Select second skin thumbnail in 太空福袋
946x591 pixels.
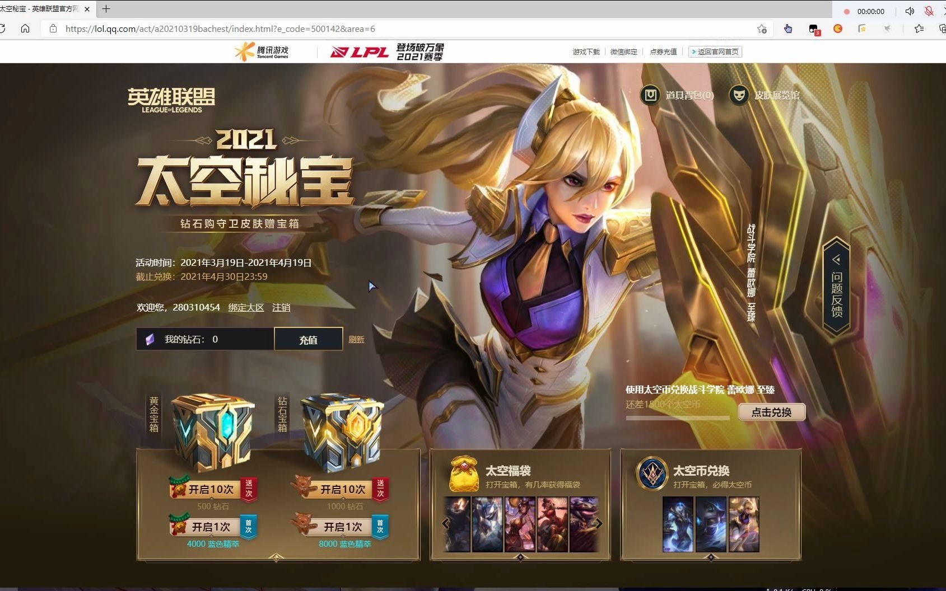point(487,524)
